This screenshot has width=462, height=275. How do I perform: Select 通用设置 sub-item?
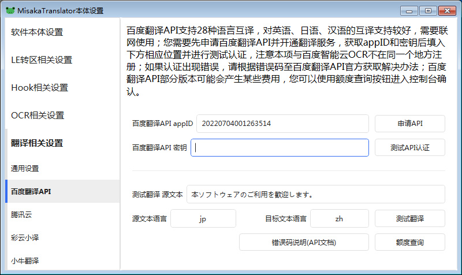25,169
